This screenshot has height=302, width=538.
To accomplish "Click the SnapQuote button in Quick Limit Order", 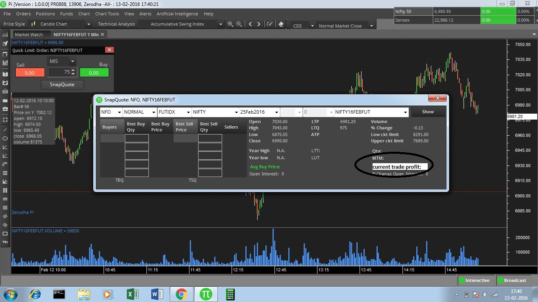I will (62, 85).
